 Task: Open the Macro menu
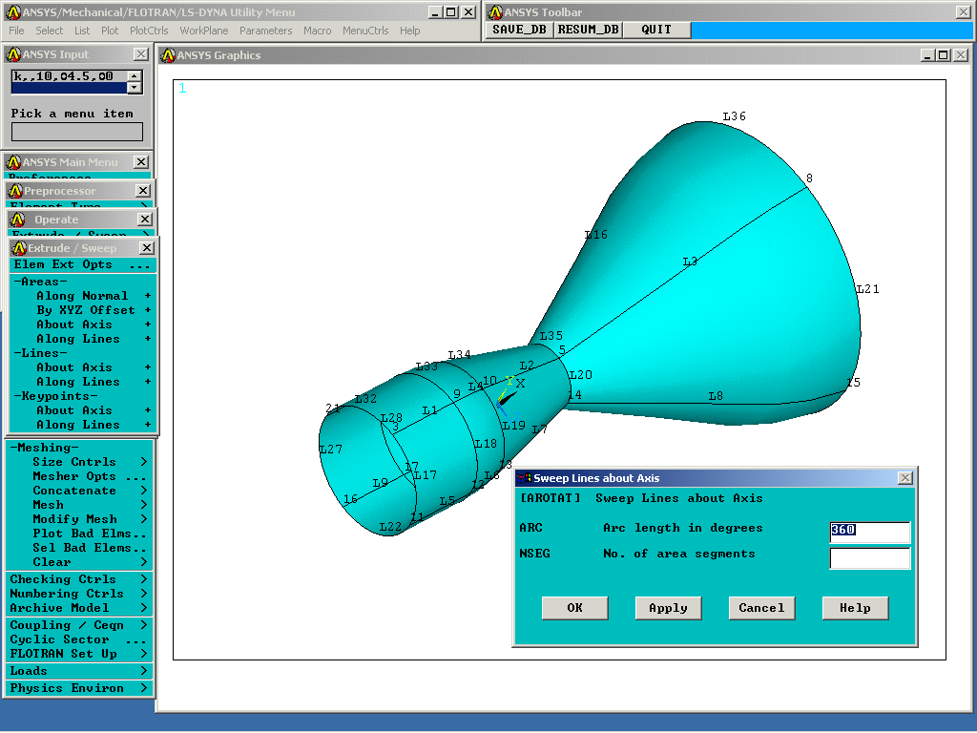click(x=317, y=31)
